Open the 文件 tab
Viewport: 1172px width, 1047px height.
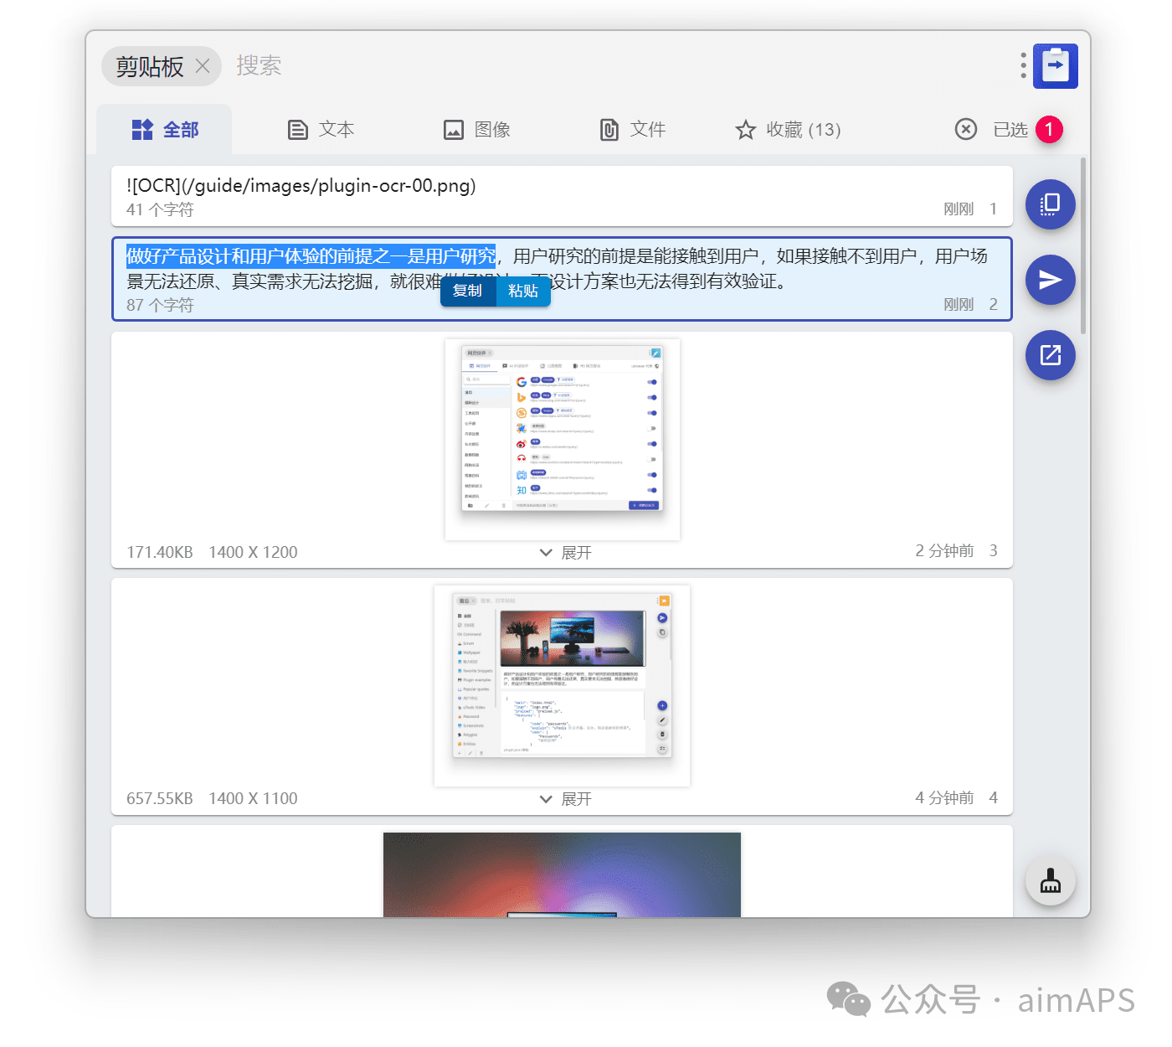click(x=632, y=130)
